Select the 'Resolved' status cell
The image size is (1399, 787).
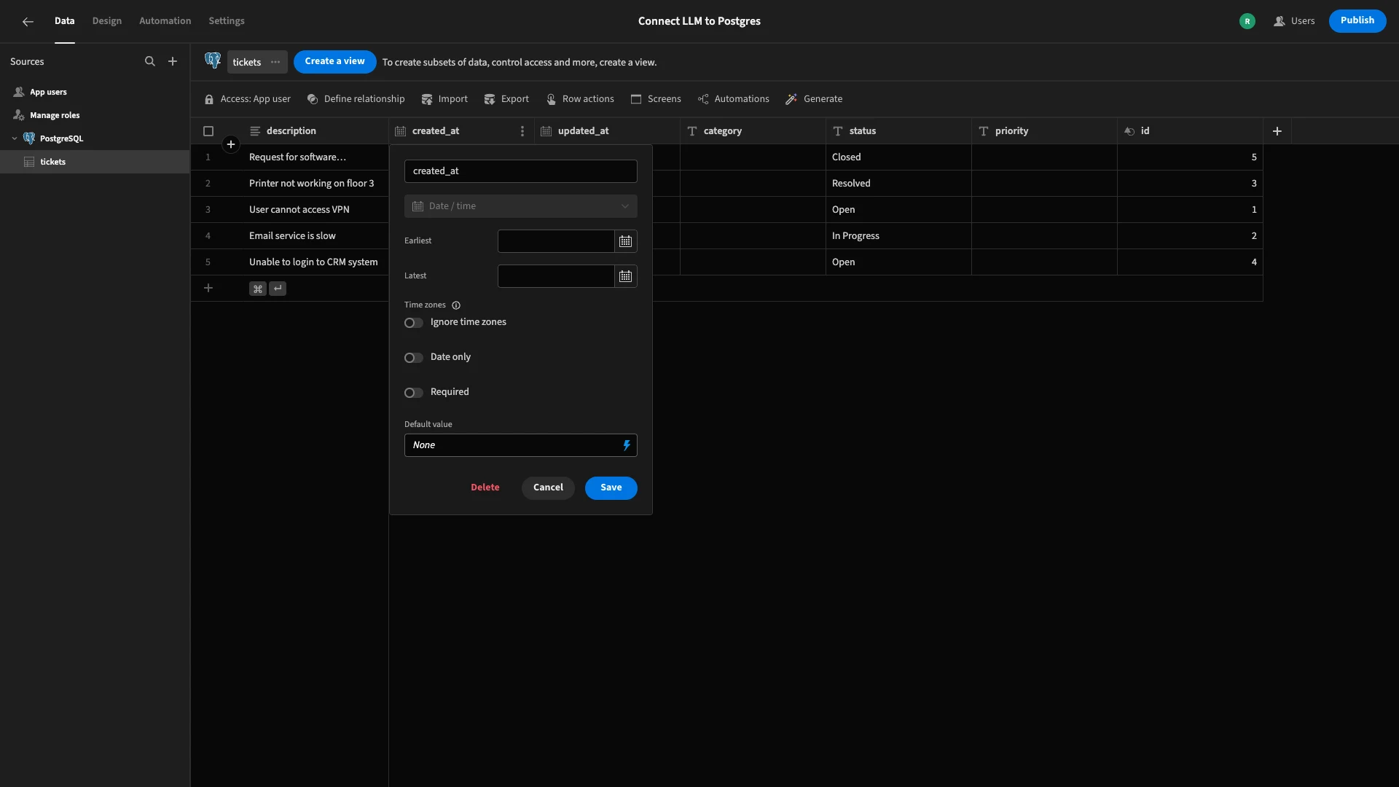(899, 184)
